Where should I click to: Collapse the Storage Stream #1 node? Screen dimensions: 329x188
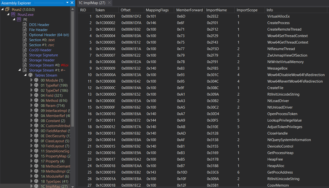pyautogui.click(x=20, y=70)
